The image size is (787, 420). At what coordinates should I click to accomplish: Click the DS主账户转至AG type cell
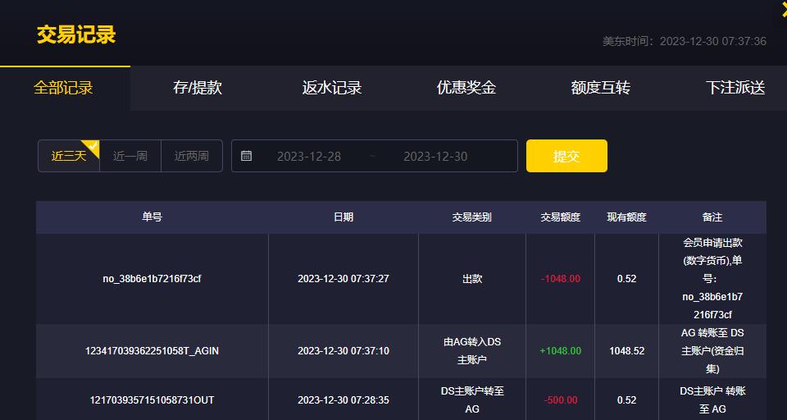(x=472, y=400)
